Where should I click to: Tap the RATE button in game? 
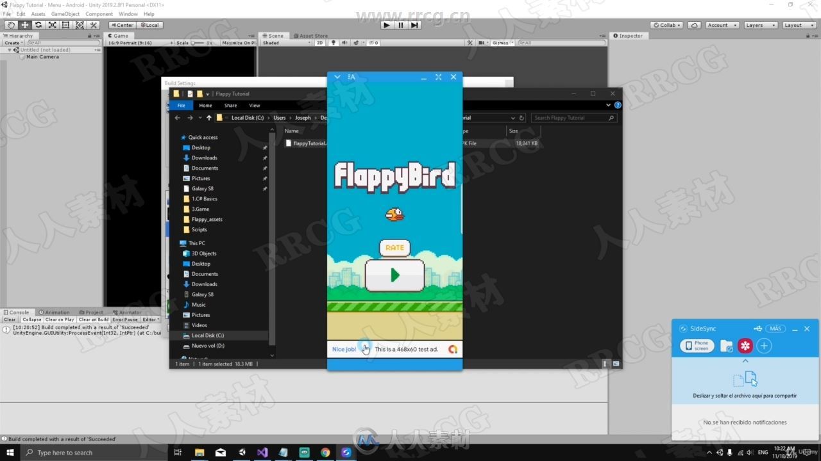(x=394, y=247)
